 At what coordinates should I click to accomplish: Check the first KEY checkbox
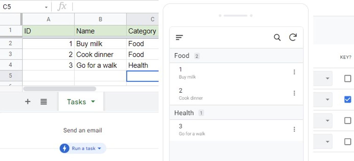tap(348, 78)
